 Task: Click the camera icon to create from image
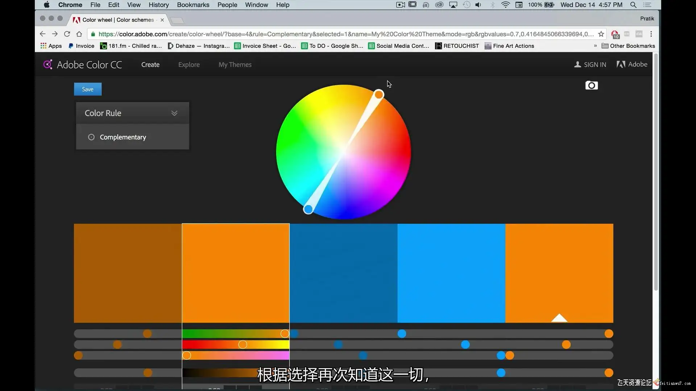pos(591,85)
